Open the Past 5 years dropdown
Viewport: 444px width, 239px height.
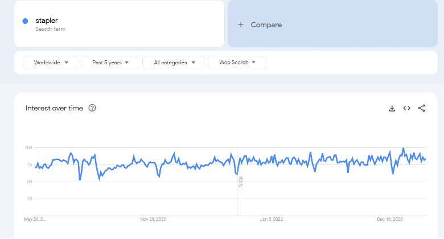click(x=110, y=62)
